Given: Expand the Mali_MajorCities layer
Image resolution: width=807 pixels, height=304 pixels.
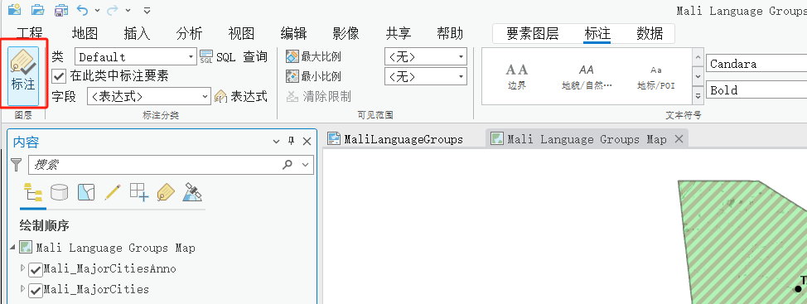Looking at the screenshot, I should 22,289.
